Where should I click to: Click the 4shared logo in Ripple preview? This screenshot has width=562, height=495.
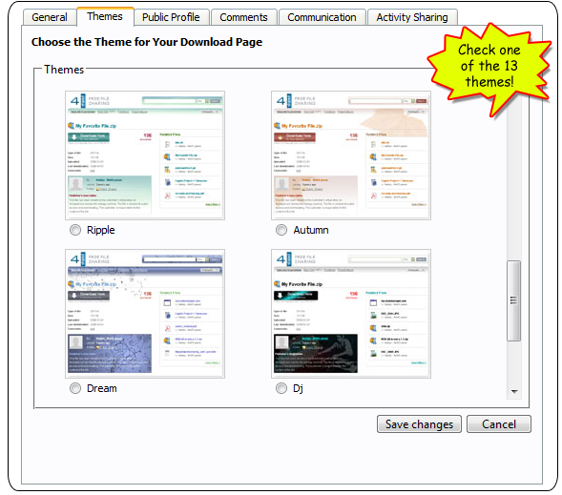point(78,101)
